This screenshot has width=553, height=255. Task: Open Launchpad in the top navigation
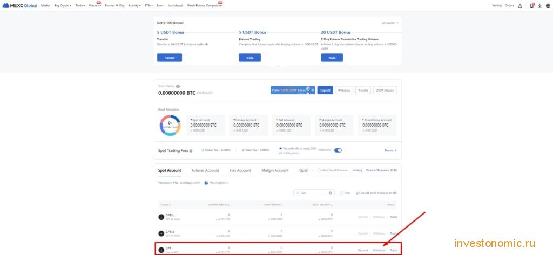coord(176,5)
